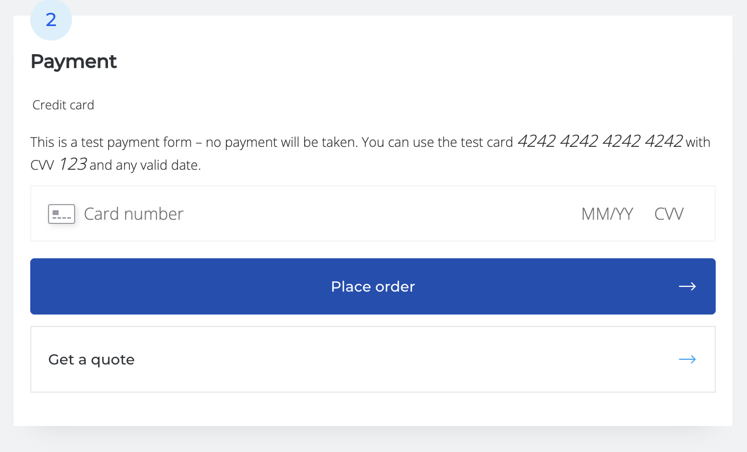Viewport: 747px width, 452px height.
Task: Click the CVV word in the instruction paragraph
Action: coord(42,165)
